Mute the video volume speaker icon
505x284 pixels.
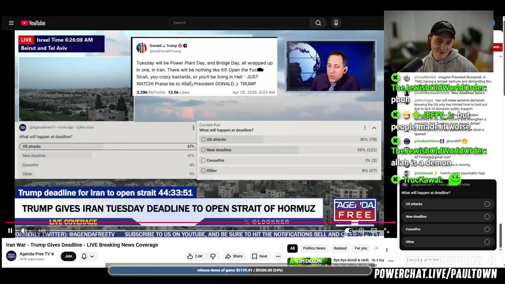coord(24,231)
